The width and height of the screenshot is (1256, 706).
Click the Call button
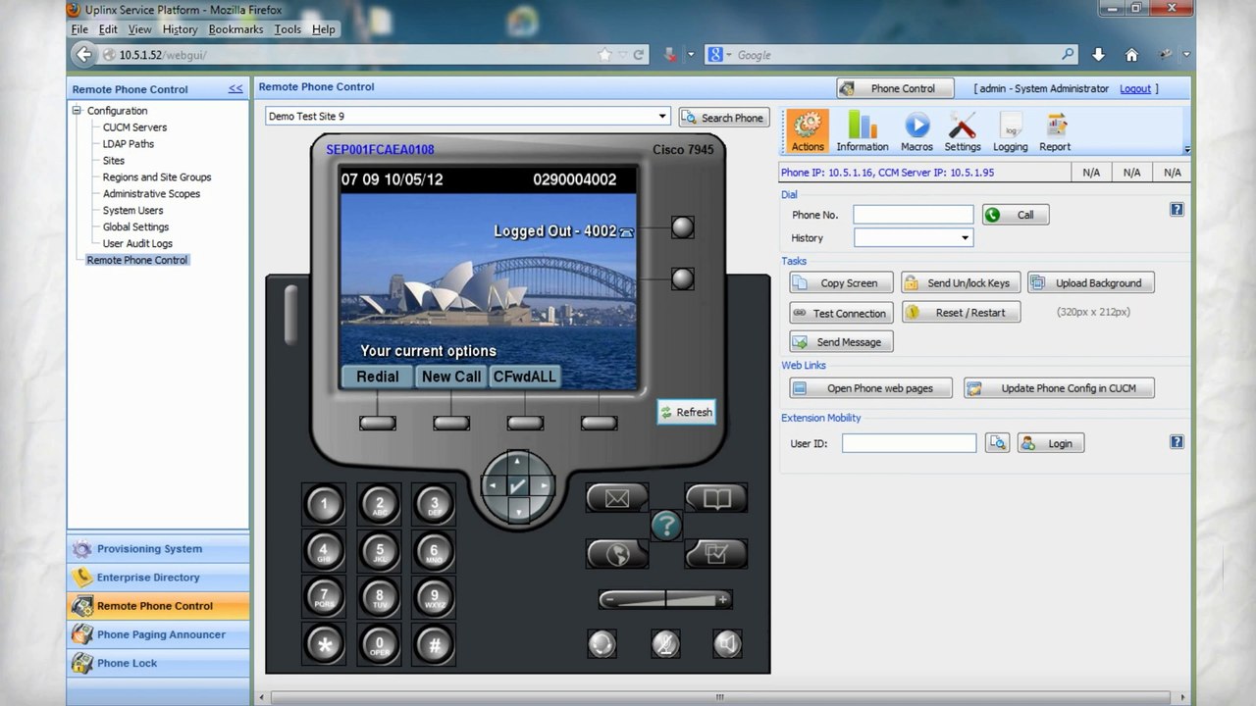point(1016,215)
